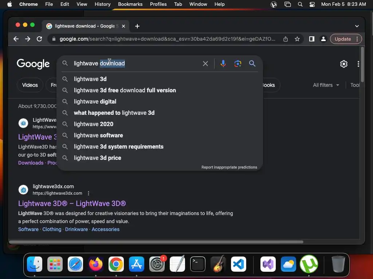Open App Store from the dock
The image size is (373, 279).
137,264
